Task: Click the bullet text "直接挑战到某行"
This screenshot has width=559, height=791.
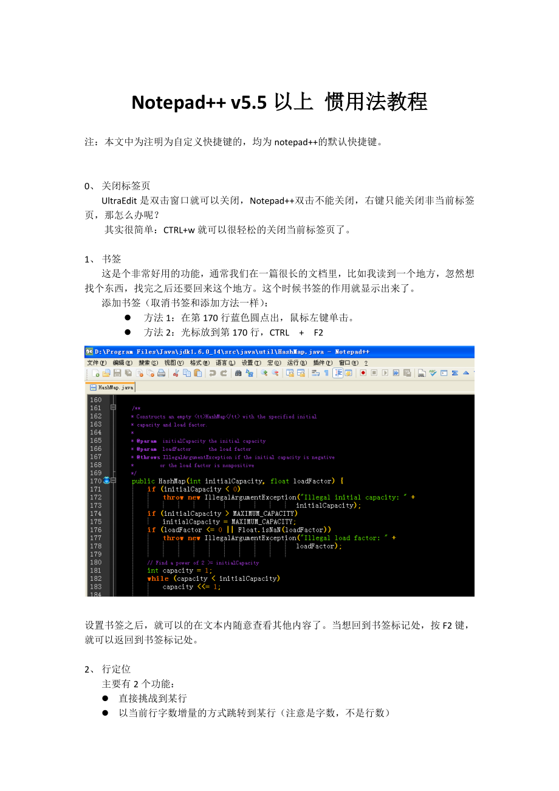Action: tap(153, 698)
